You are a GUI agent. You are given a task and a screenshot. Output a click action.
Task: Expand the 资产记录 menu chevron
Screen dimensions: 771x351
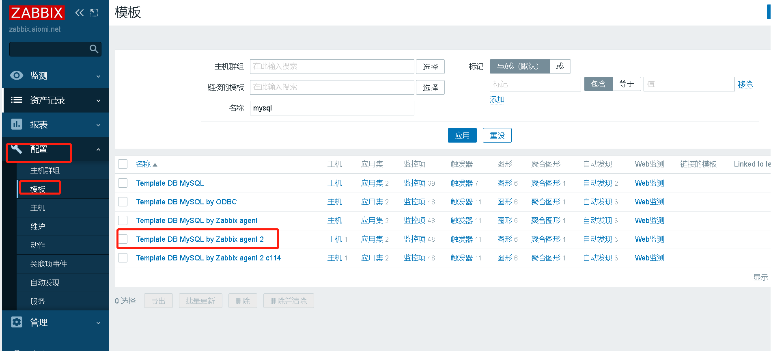pos(98,101)
